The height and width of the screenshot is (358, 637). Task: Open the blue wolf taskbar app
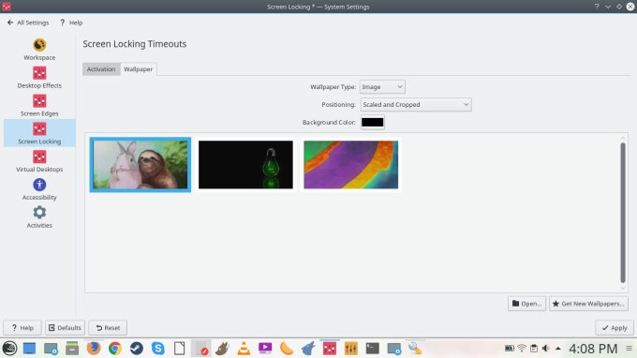[308, 349]
